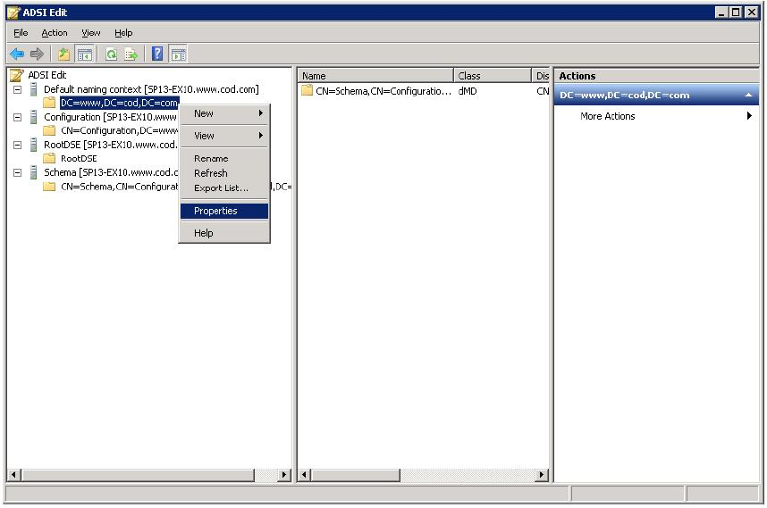This screenshot has height=508, width=767.
Task: Click the Export List toolbar icon
Action: [131, 54]
